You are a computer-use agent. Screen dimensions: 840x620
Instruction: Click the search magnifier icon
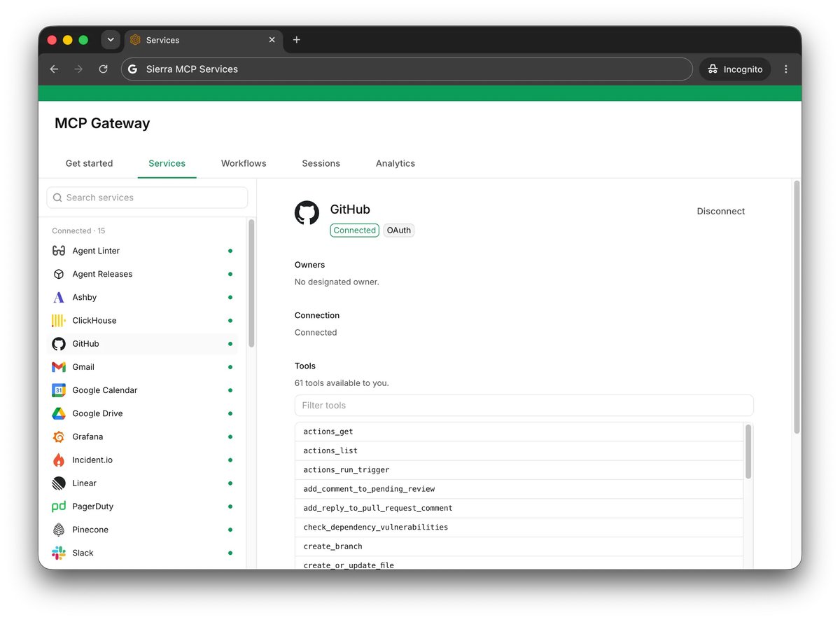point(57,198)
